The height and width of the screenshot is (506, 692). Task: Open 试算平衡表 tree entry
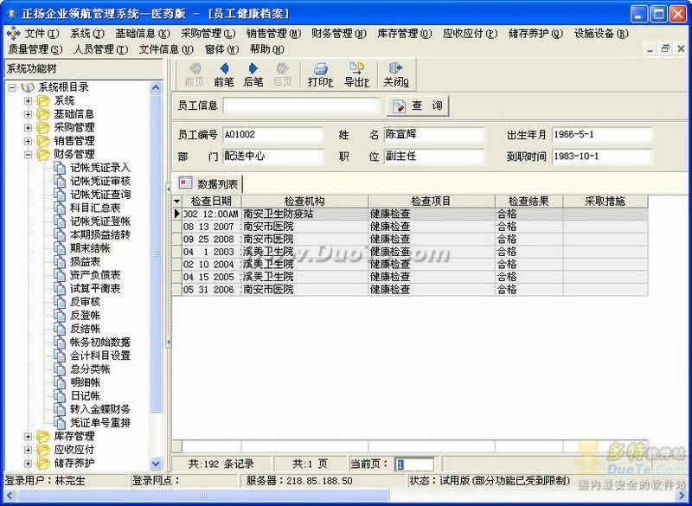[95, 289]
